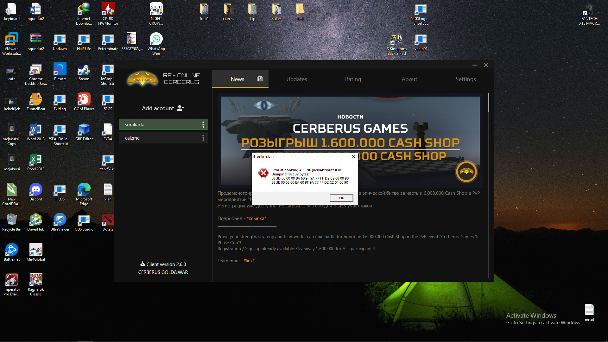
Task: Open the stiker folder on desktop
Action: point(276,12)
